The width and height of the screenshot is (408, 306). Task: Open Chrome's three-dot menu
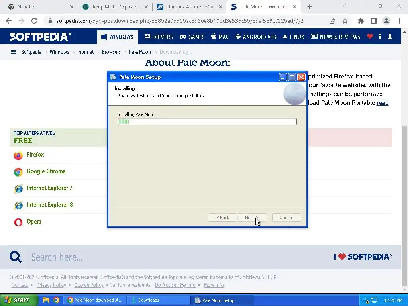click(x=399, y=21)
